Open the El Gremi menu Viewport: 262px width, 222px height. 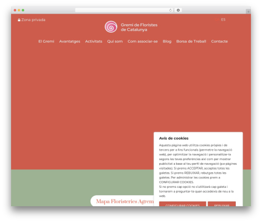(x=46, y=41)
